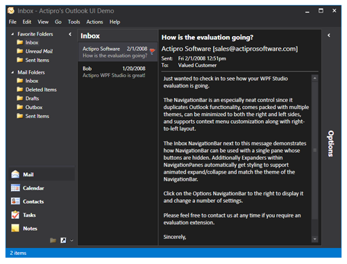Switch to the Mail section
Viewport: 347px width, 264px height.
coord(42,174)
